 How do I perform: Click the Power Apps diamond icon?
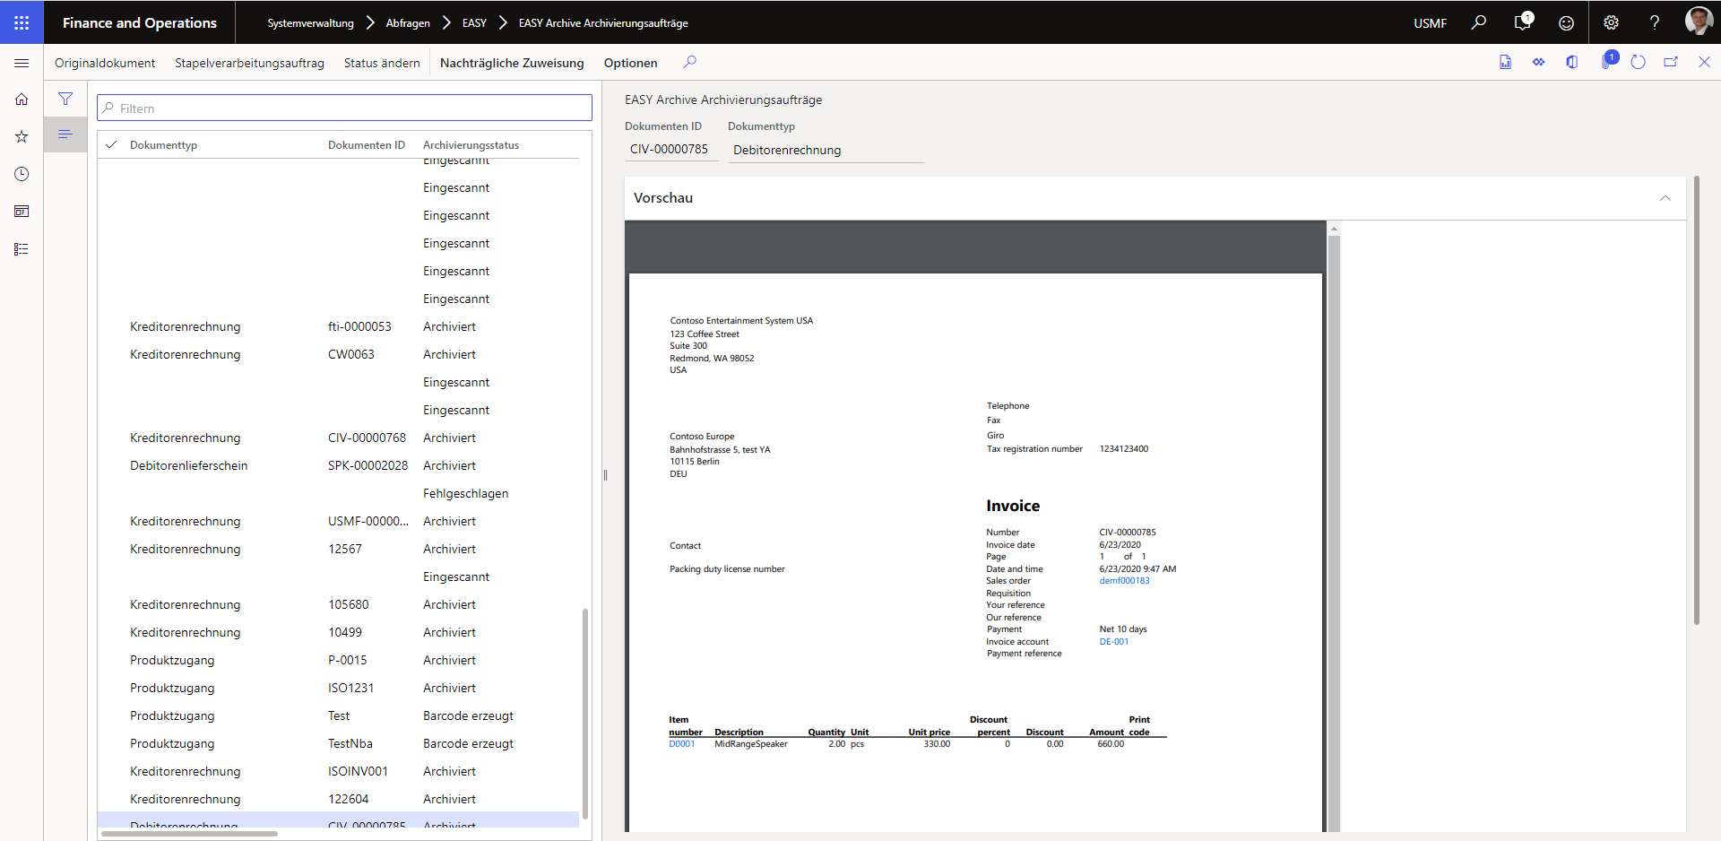(x=1538, y=62)
